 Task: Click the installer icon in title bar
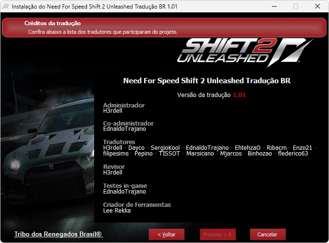(x=6, y=6)
